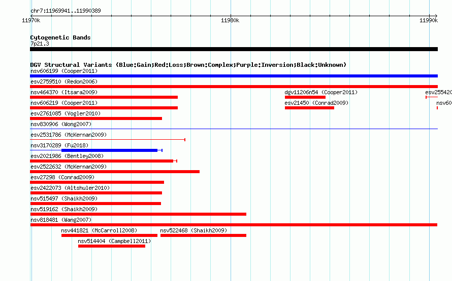Click the chr7:11969941..11990389 coordinate label

point(66,11)
